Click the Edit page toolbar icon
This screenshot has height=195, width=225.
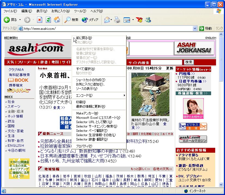pyautogui.click(x=127, y=20)
